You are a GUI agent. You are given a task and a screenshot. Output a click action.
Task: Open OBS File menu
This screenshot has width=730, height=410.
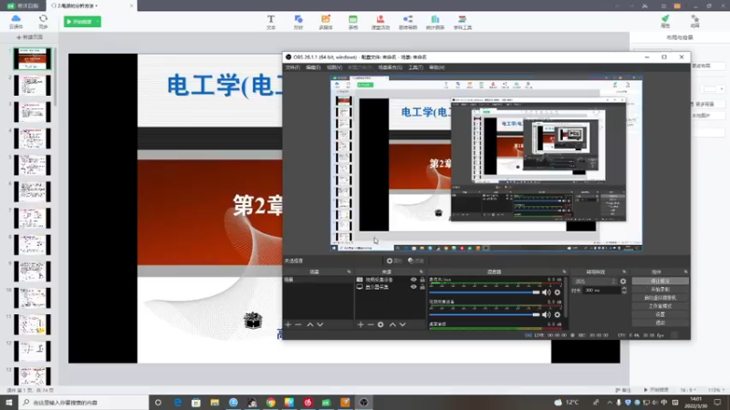tap(292, 67)
